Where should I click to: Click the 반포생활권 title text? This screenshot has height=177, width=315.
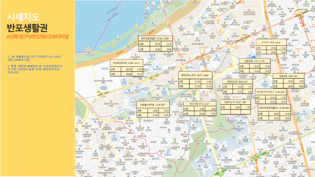(27, 28)
